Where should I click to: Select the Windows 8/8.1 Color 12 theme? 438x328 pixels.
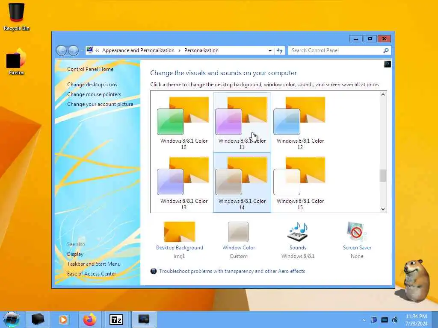click(x=300, y=123)
